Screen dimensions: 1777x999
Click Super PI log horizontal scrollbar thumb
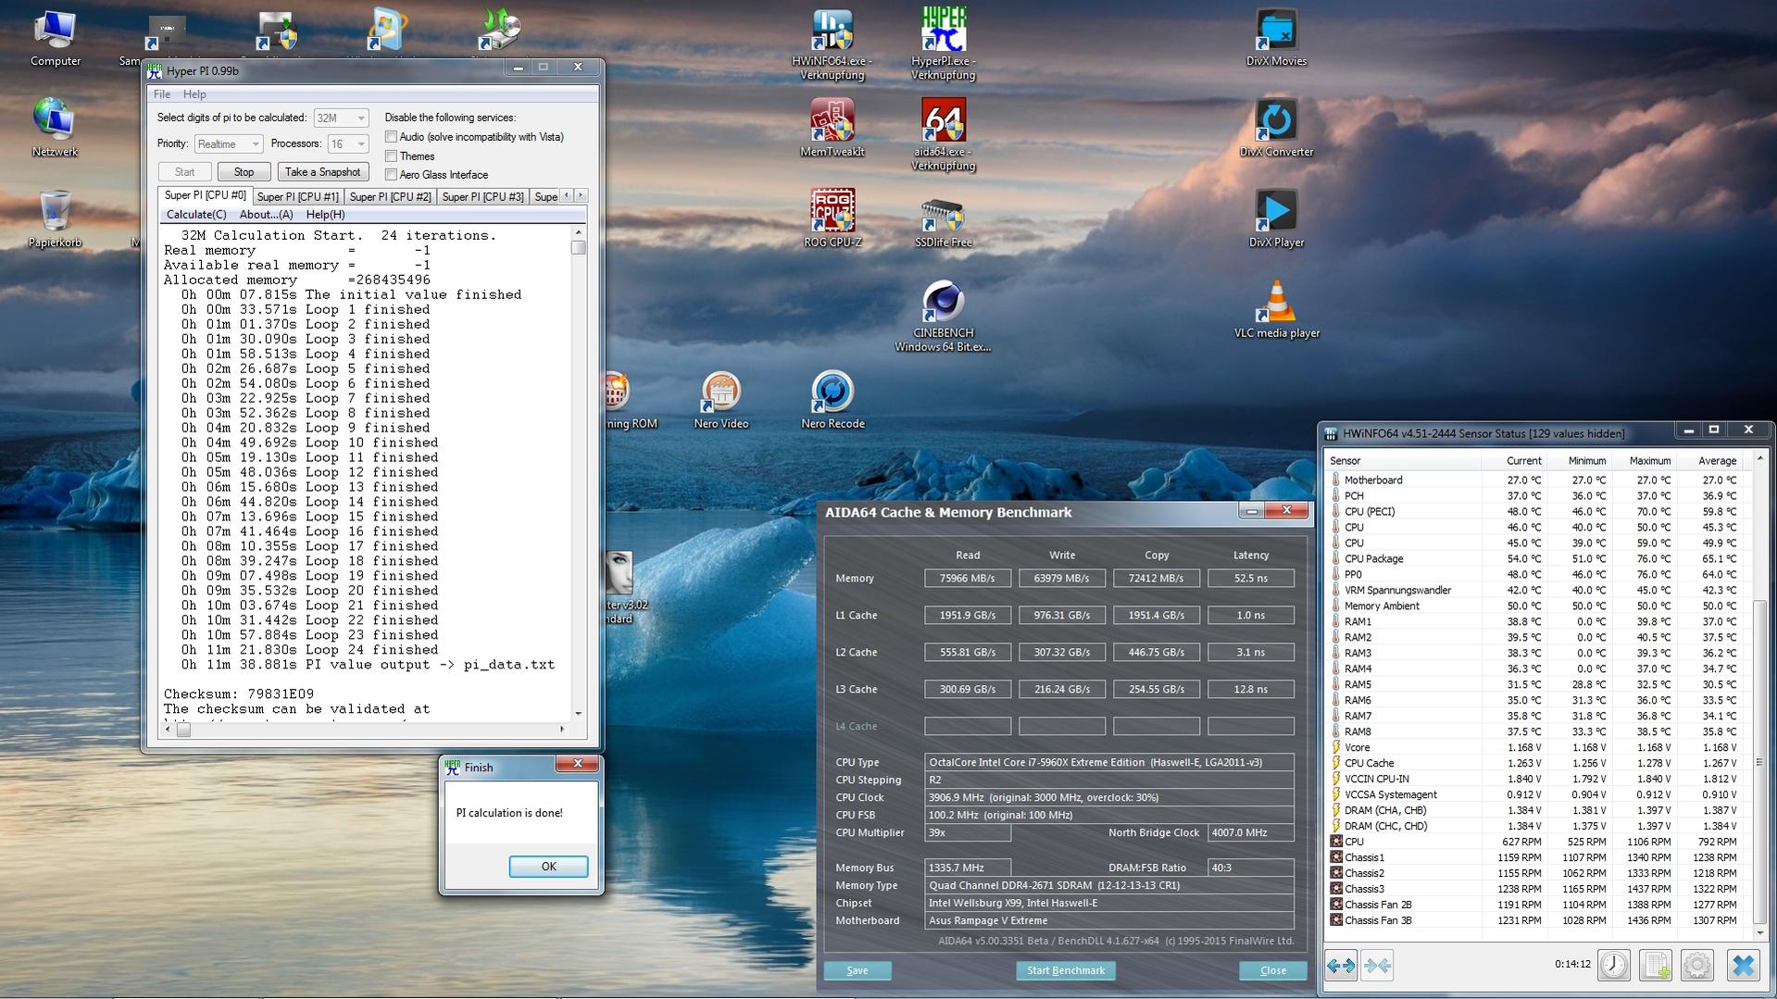[183, 730]
